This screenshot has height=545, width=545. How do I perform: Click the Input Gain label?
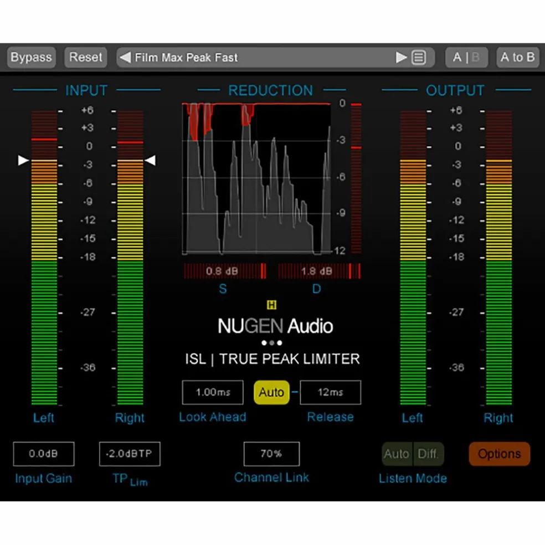coord(43,479)
